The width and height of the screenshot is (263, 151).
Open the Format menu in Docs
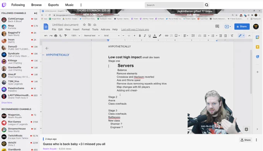point(86,29)
